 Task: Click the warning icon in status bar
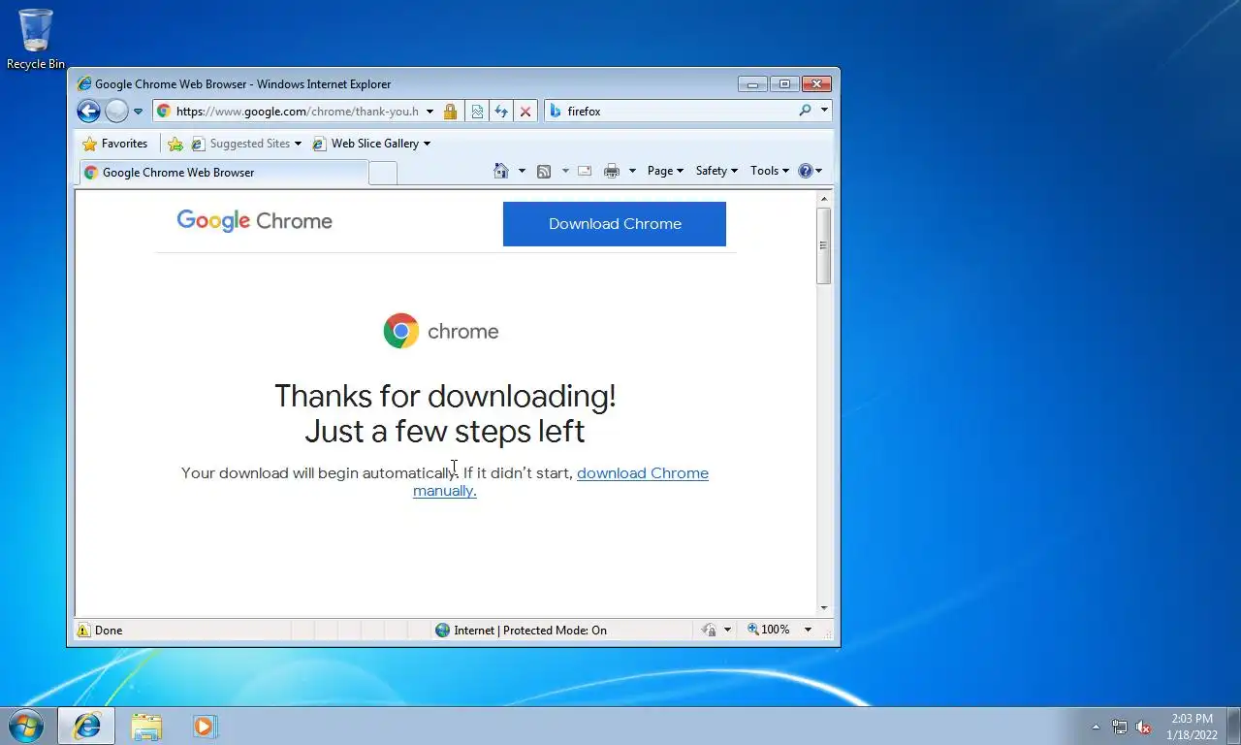(83, 631)
